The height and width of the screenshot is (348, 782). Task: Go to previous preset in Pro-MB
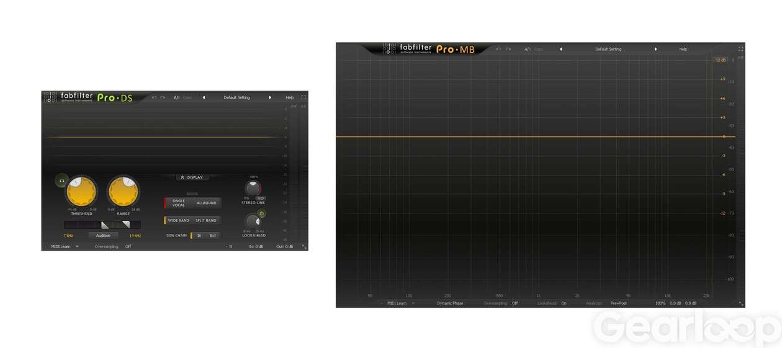561,49
